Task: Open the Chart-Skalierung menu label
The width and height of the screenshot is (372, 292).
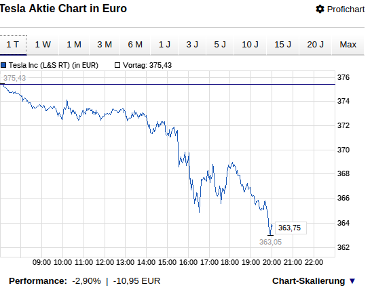Action: [x=308, y=281]
